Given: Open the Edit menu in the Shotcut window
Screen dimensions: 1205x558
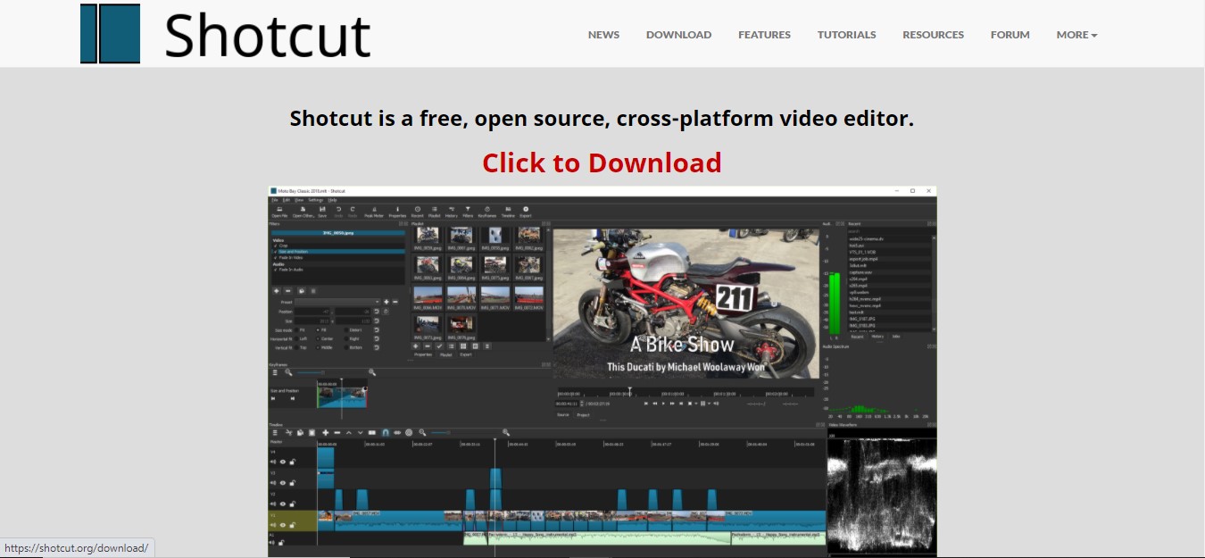Looking at the screenshot, I should point(287,200).
